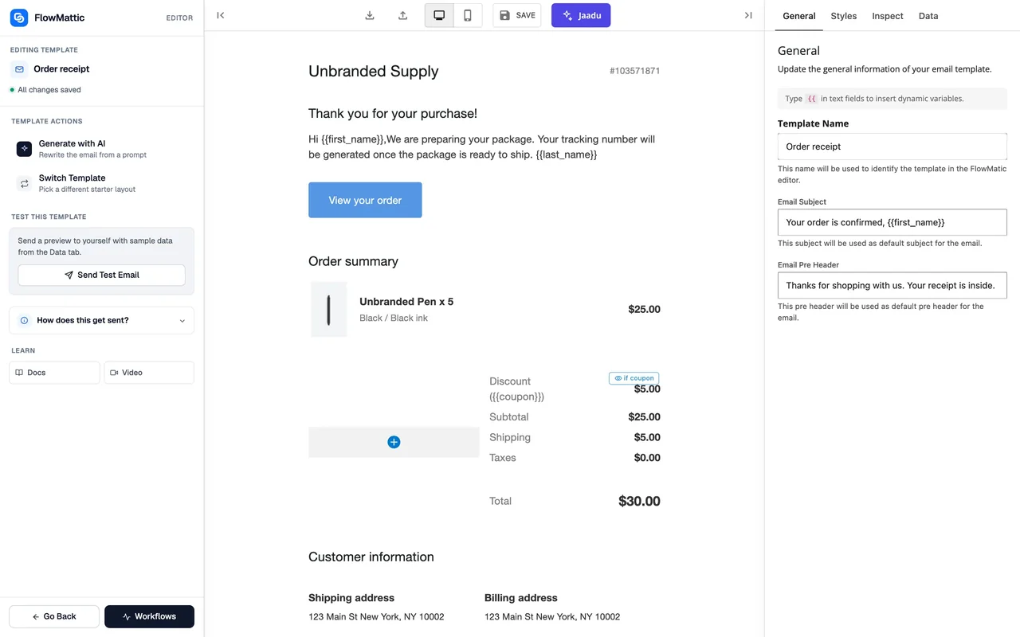Click the FlowMattic logo icon
1020x637 pixels.
(x=19, y=18)
